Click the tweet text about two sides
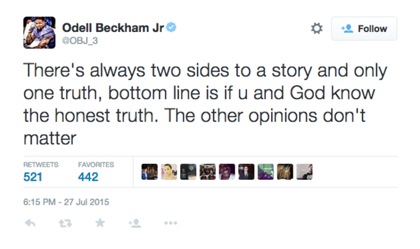The width and height of the screenshot is (420, 249). 205,104
